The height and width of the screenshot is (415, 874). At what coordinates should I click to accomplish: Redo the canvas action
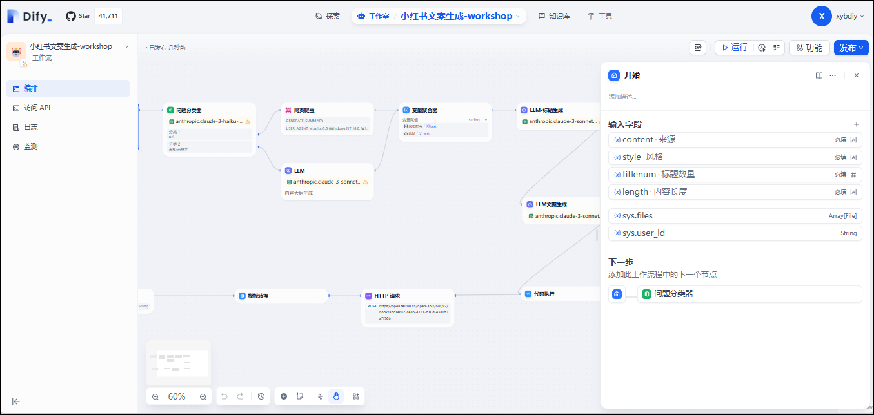point(240,396)
